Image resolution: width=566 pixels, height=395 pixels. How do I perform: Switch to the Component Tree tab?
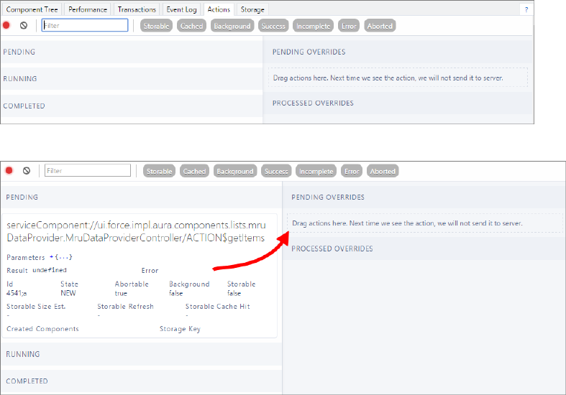pos(32,10)
